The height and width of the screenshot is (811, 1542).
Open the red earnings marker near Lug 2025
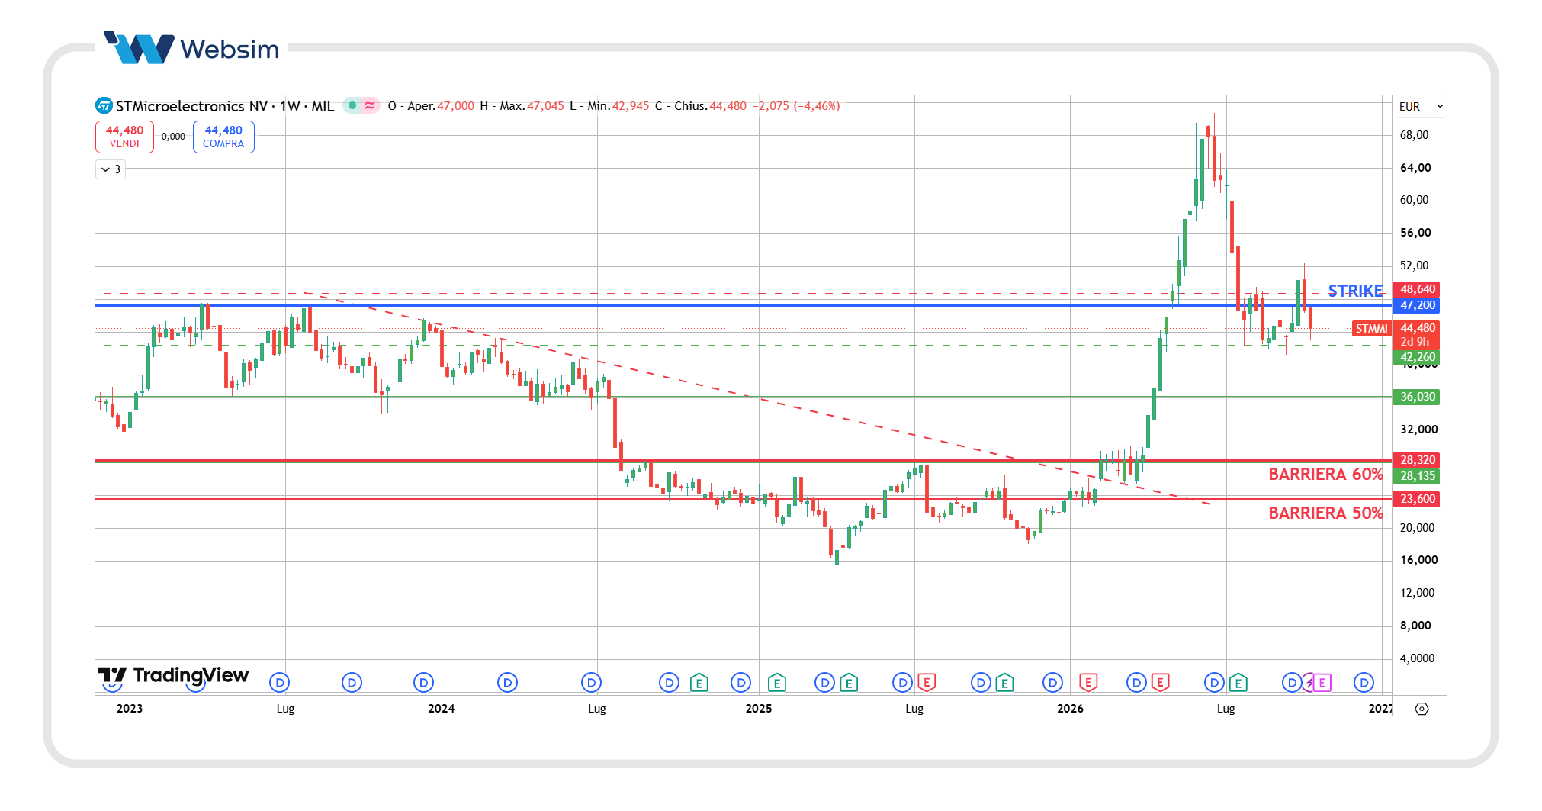(x=927, y=682)
